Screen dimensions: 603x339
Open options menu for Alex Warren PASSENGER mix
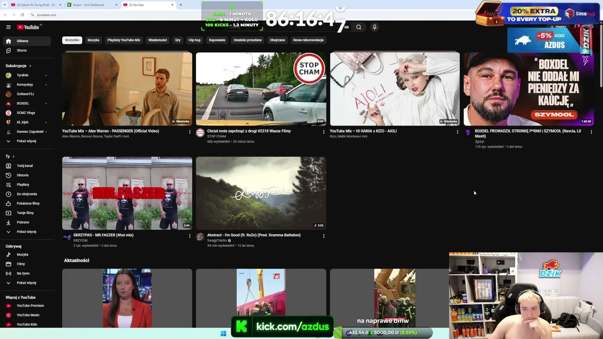(190, 132)
